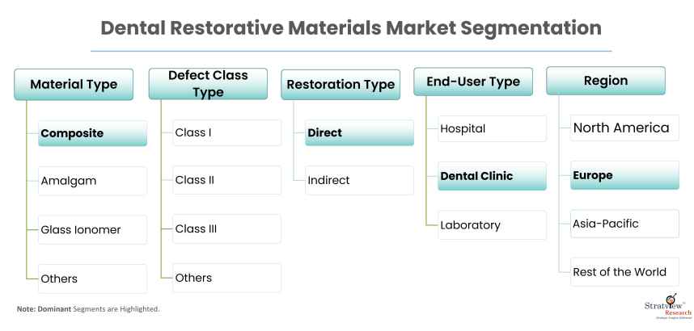Click the diagram title heading
The image size is (694, 331).
point(351,27)
